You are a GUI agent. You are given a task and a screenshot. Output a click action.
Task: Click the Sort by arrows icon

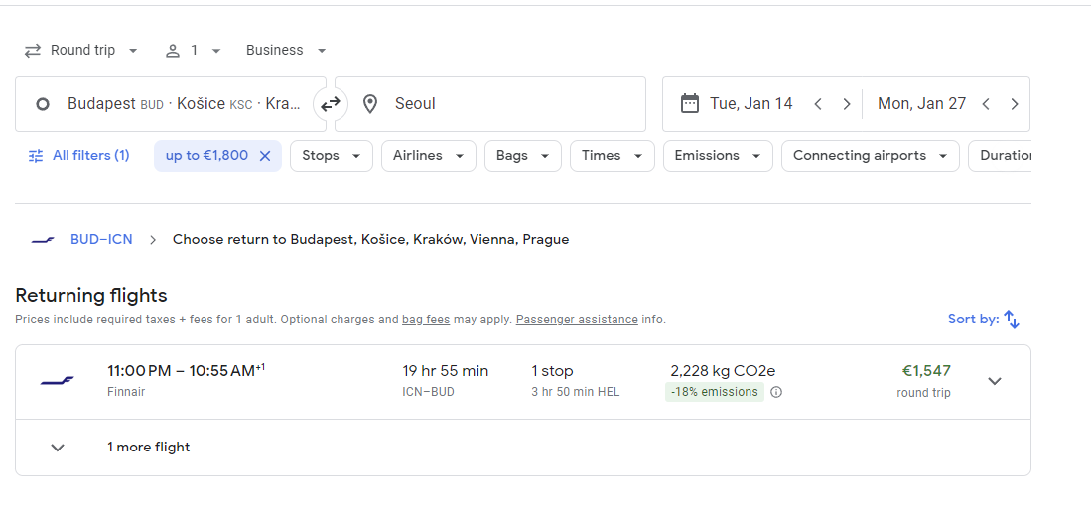click(x=1012, y=320)
